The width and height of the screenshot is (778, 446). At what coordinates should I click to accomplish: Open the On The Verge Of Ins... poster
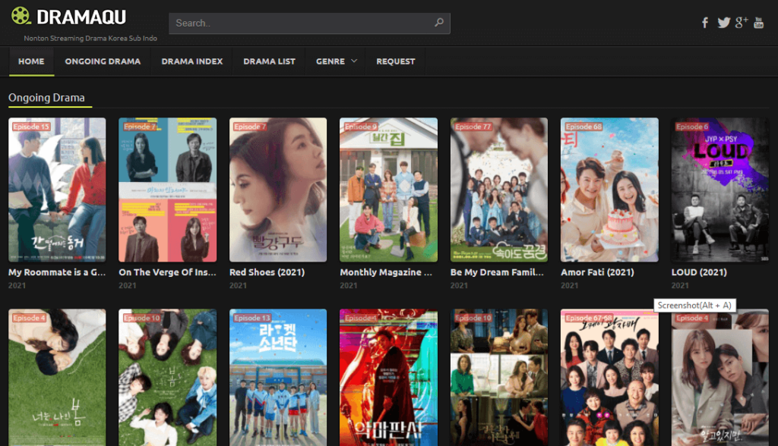(168, 190)
